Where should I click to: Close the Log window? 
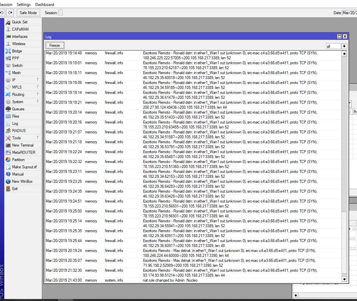click(x=345, y=37)
